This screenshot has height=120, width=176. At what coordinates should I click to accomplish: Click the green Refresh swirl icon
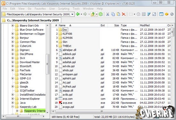(x=101, y=14)
